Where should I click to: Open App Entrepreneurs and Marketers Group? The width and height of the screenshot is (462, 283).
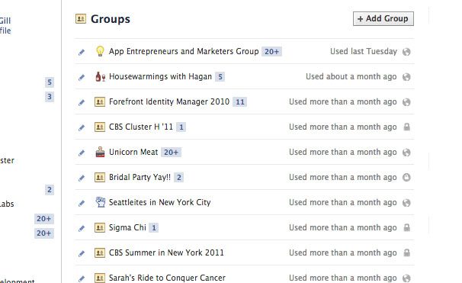pyautogui.click(x=184, y=51)
